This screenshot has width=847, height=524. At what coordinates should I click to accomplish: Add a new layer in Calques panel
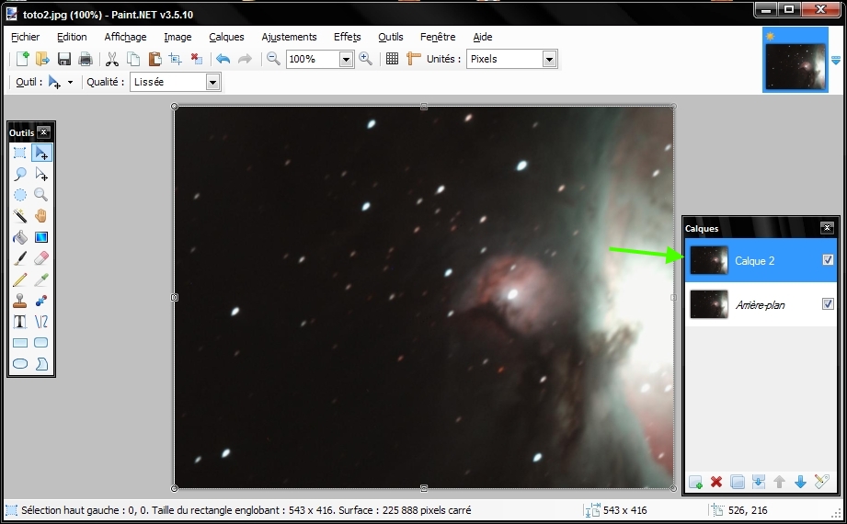pos(696,482)
